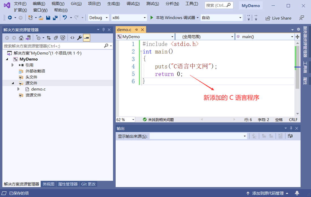Switch to the 属性管理器 tab
Screen dimensions: 311x197
pos(68,184)
